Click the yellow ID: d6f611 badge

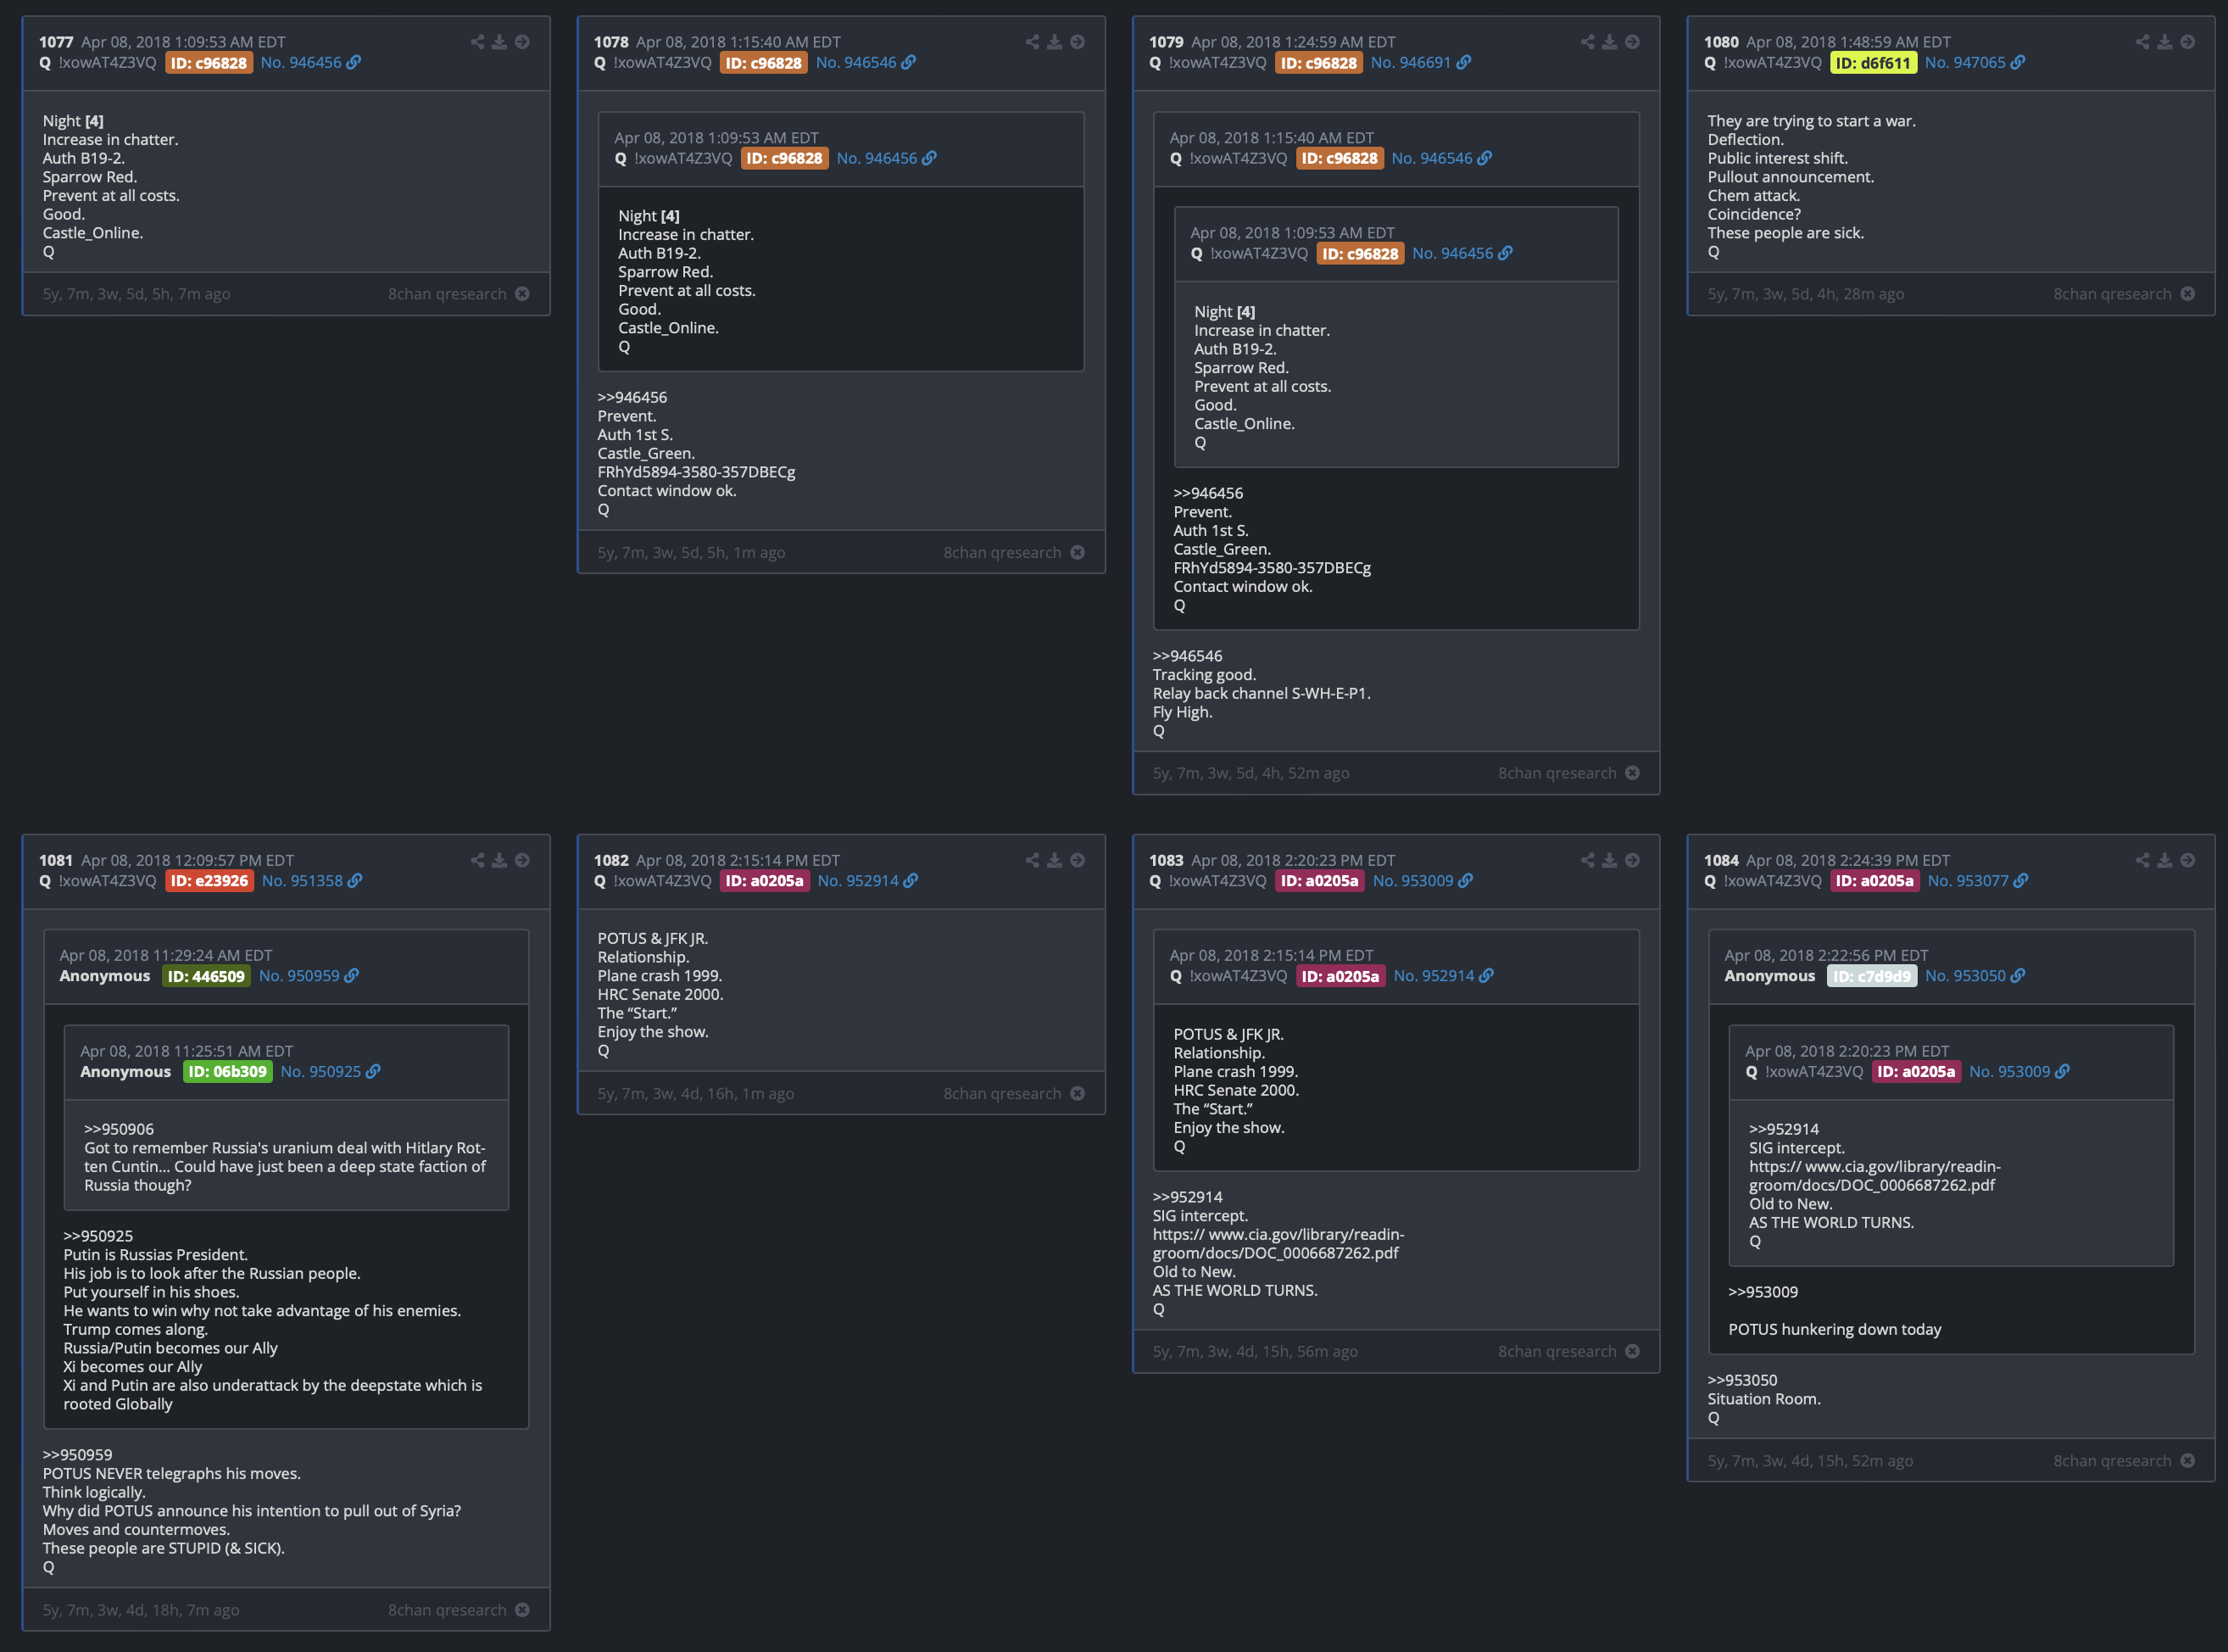point(1873,63)
